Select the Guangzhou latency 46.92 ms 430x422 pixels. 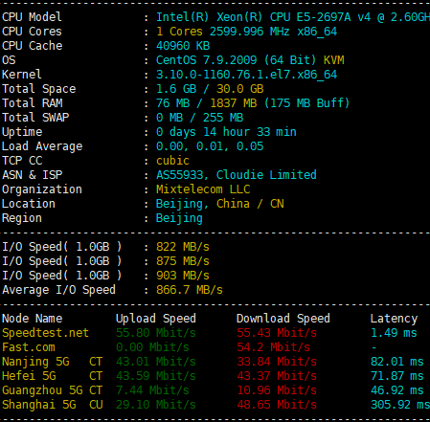coord(397,391)
